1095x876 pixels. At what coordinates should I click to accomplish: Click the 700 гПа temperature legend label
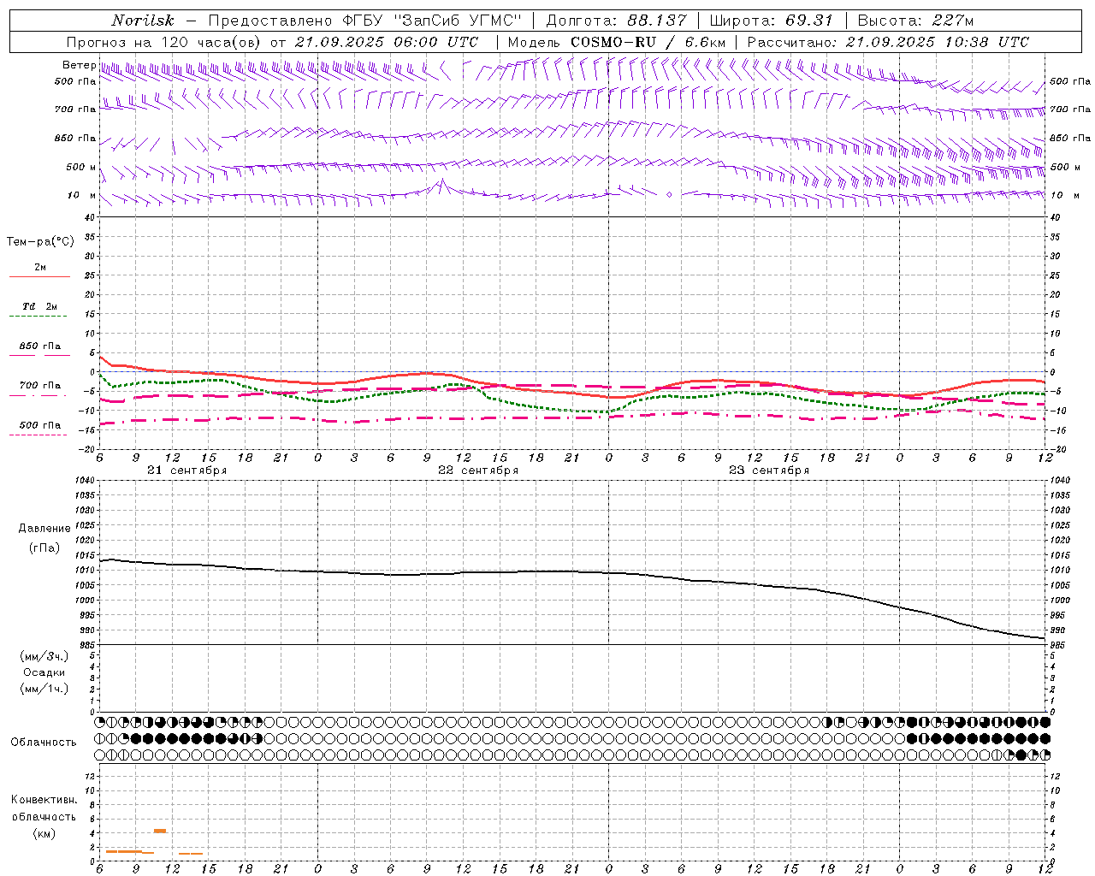[40, 385]
